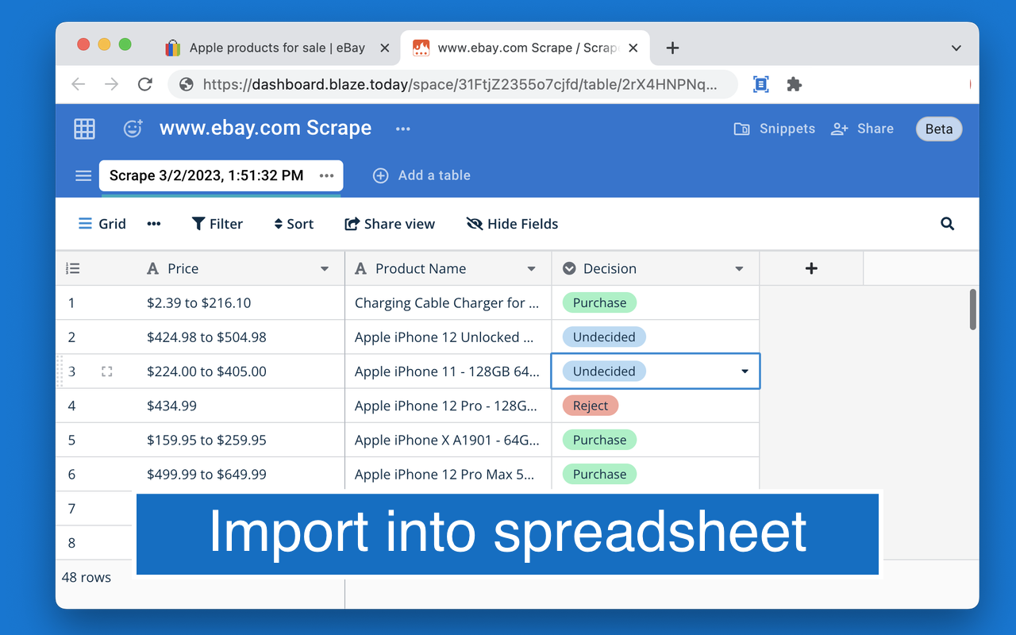Image resolution: width=1016 pixels, height=635 pixels.
Task: Click the Beta badge
Action: [939, 129]
